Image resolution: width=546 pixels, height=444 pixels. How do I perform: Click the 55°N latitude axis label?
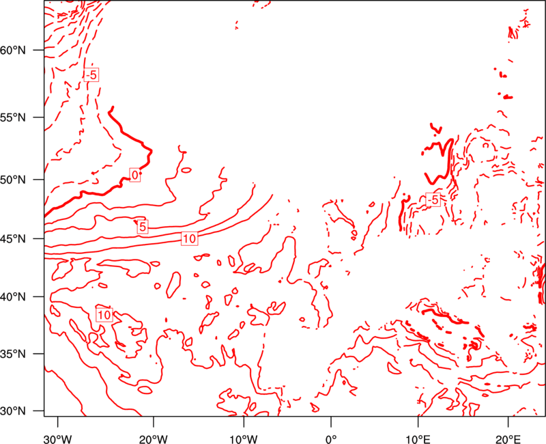(x=13, y=117)
